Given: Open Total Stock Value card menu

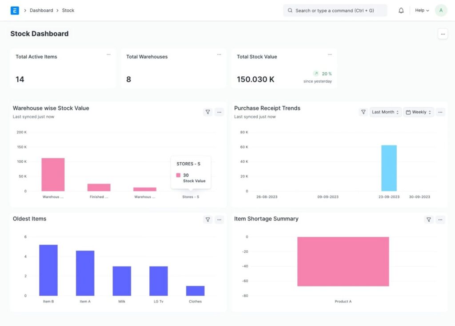Looking at the screenshot, I should click(330, 55).
